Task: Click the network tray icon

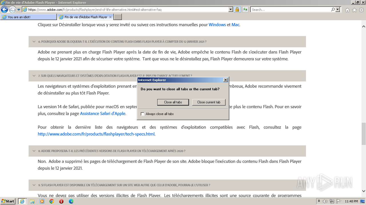Action: (332, 201)
